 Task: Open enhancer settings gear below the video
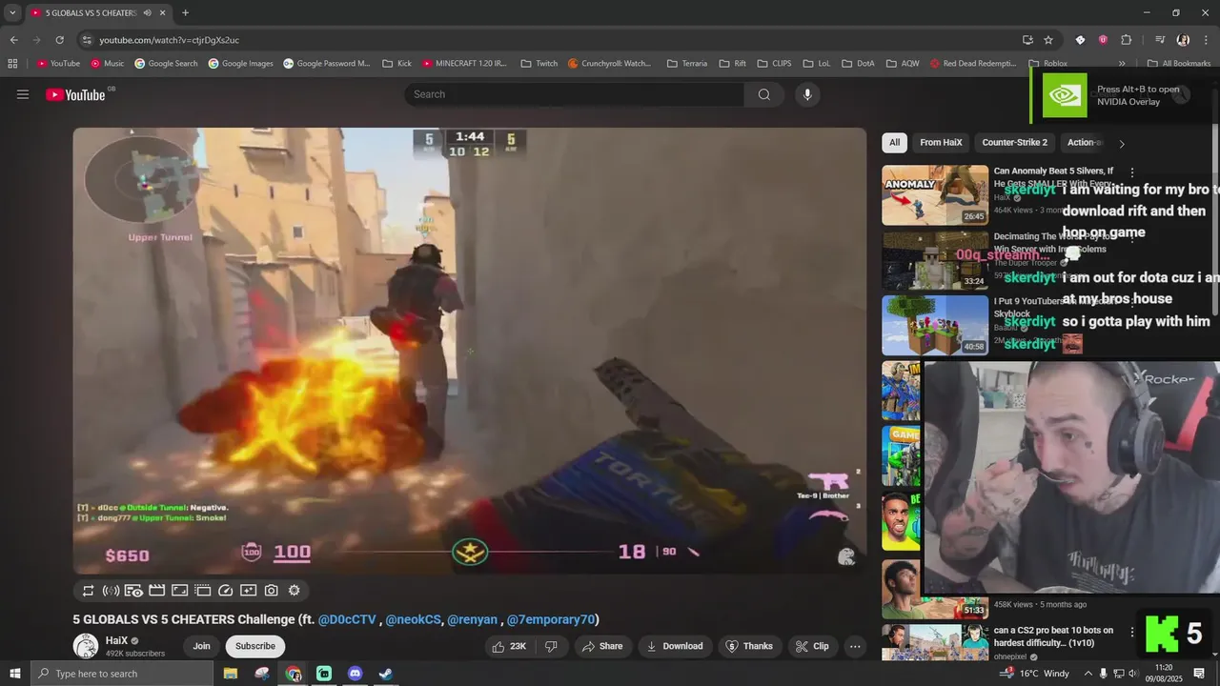(x=294, y=591)
